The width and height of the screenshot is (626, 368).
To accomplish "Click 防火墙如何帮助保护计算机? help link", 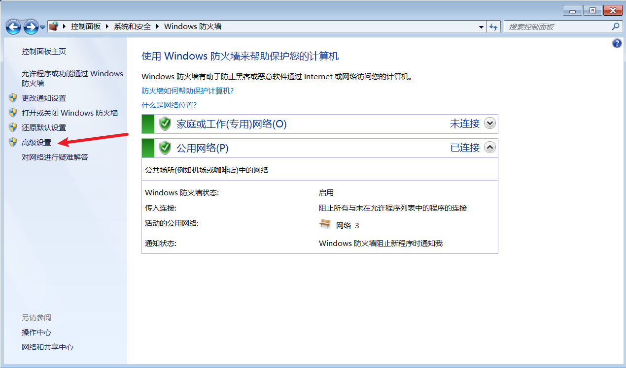I will click(x=187, y=91).
